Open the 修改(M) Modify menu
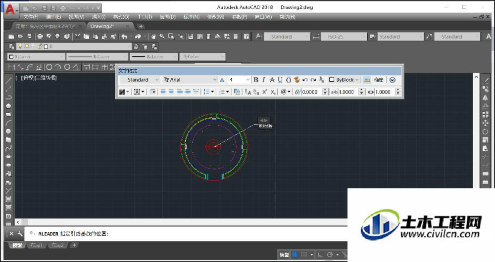The image size is (495, 262). pyautogui.click(x=216, y=17)
